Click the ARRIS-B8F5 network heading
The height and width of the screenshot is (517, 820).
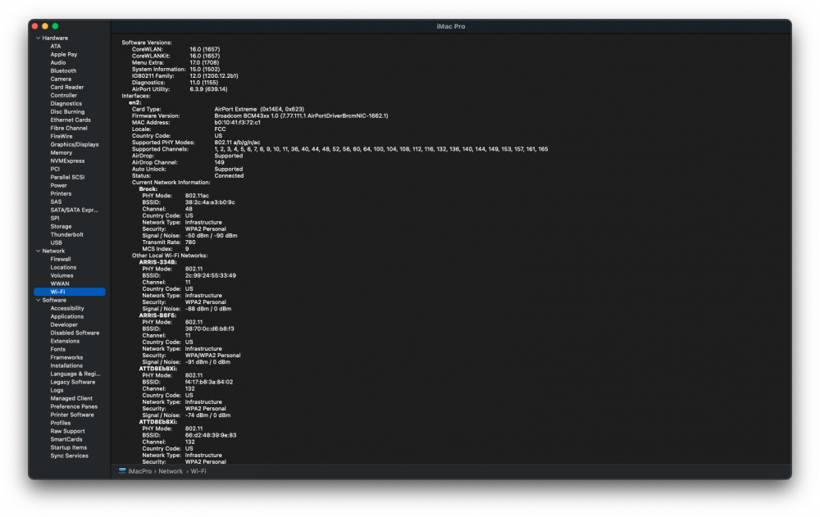(158, 315)
